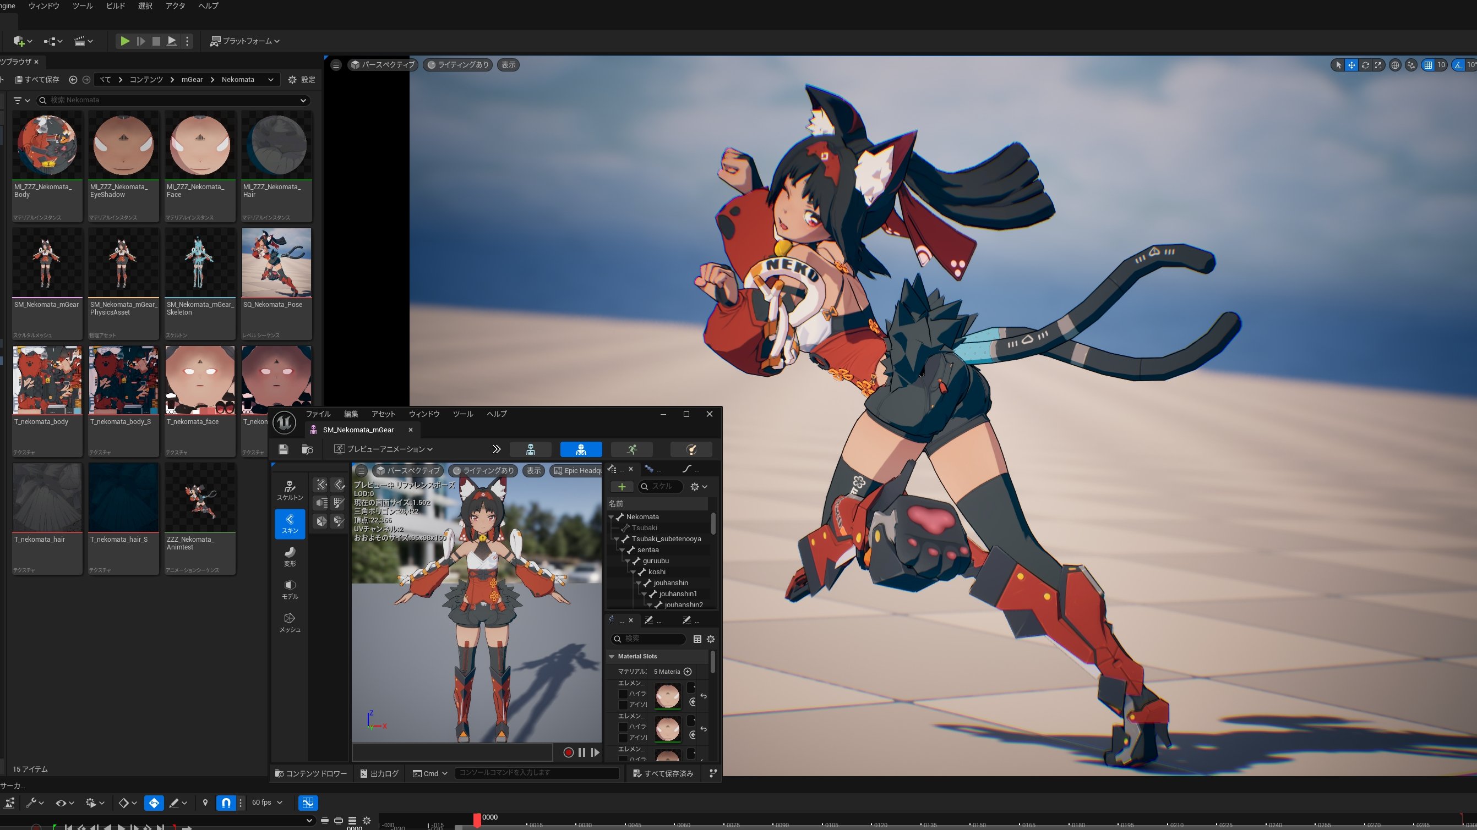Open アクタ menu in main editor
This screenshot has height=830, width=1477.
pos(176,6)
